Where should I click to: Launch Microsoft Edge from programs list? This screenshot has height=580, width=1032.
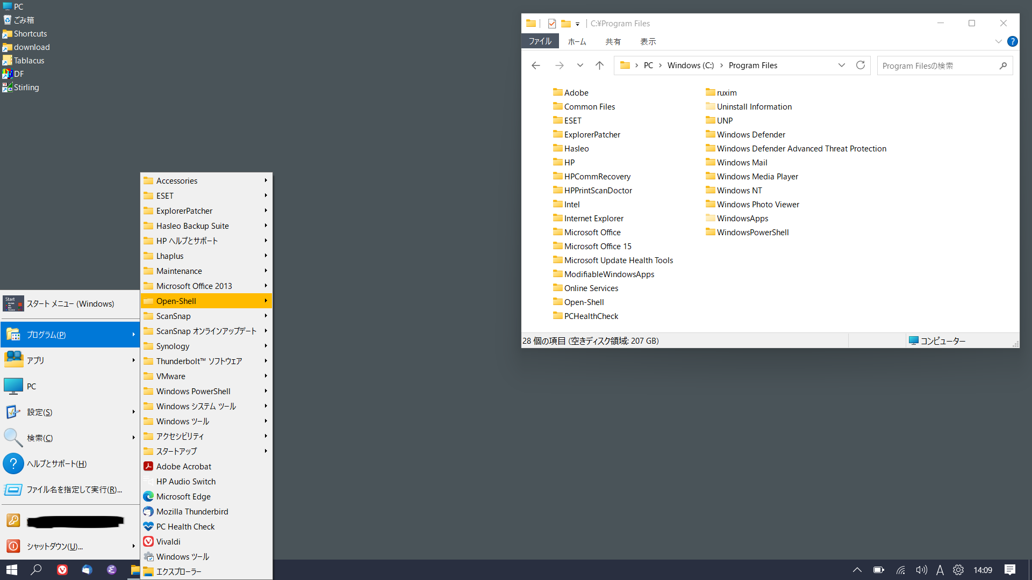183,496
